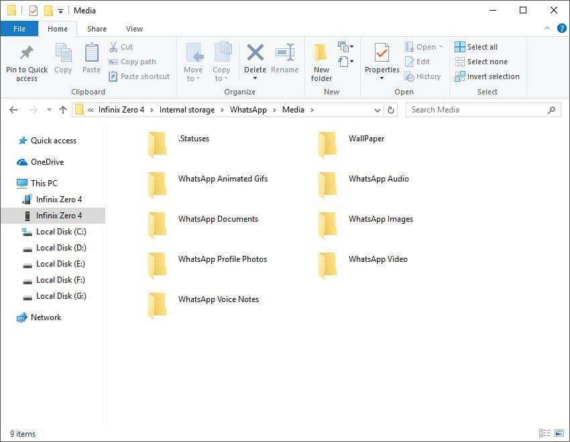Screen dimensions: 570x442
Task: Click the red Delete X icon
Action: tap(255, 52)
